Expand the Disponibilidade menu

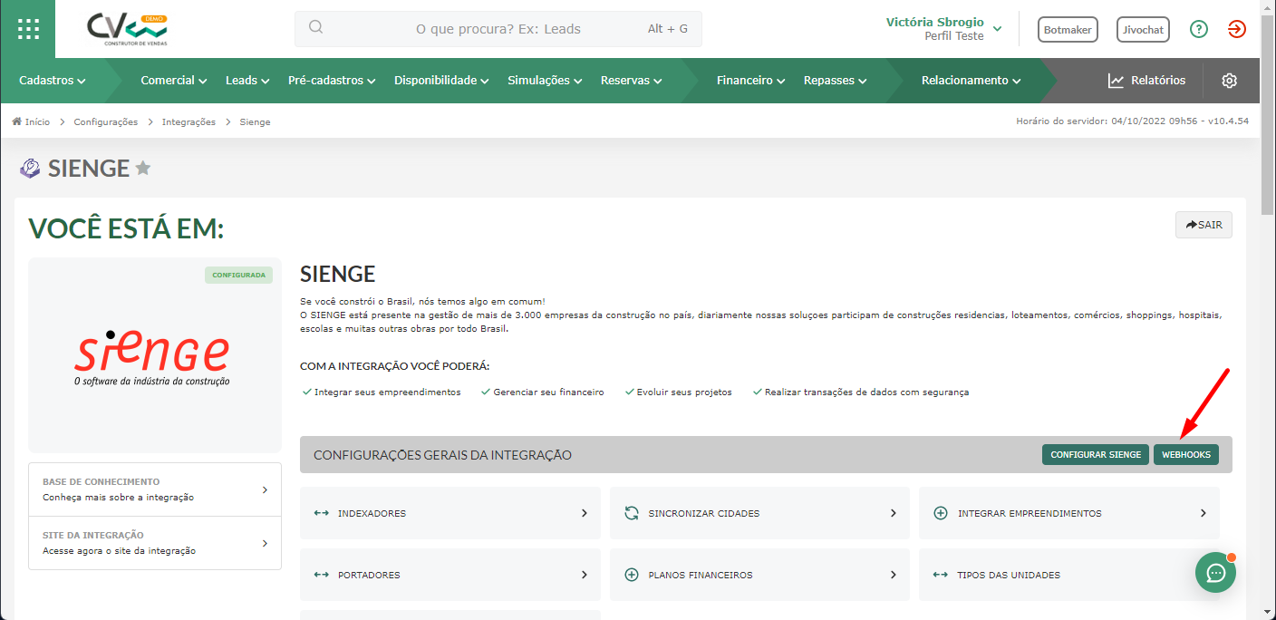click(x=441, y=81)
